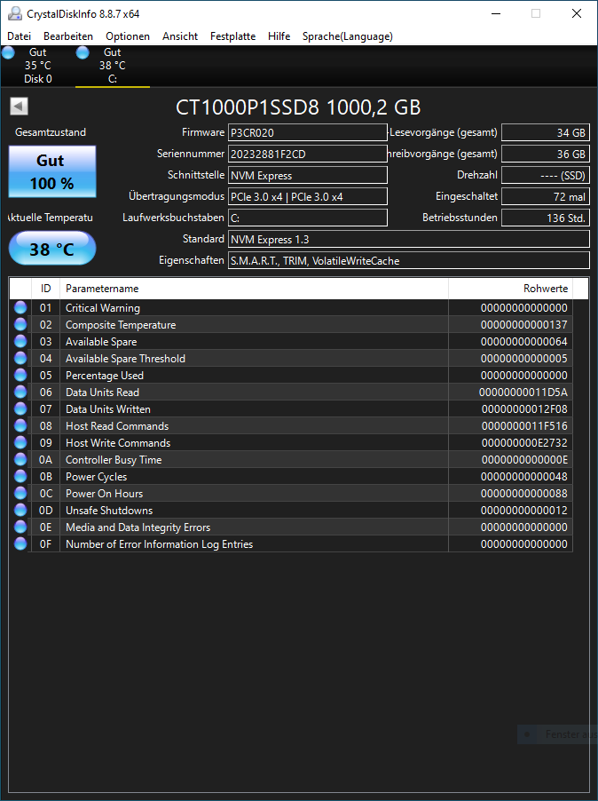
Task: Click the Gut 100 % health status button
Action: (x=52, y=171)
